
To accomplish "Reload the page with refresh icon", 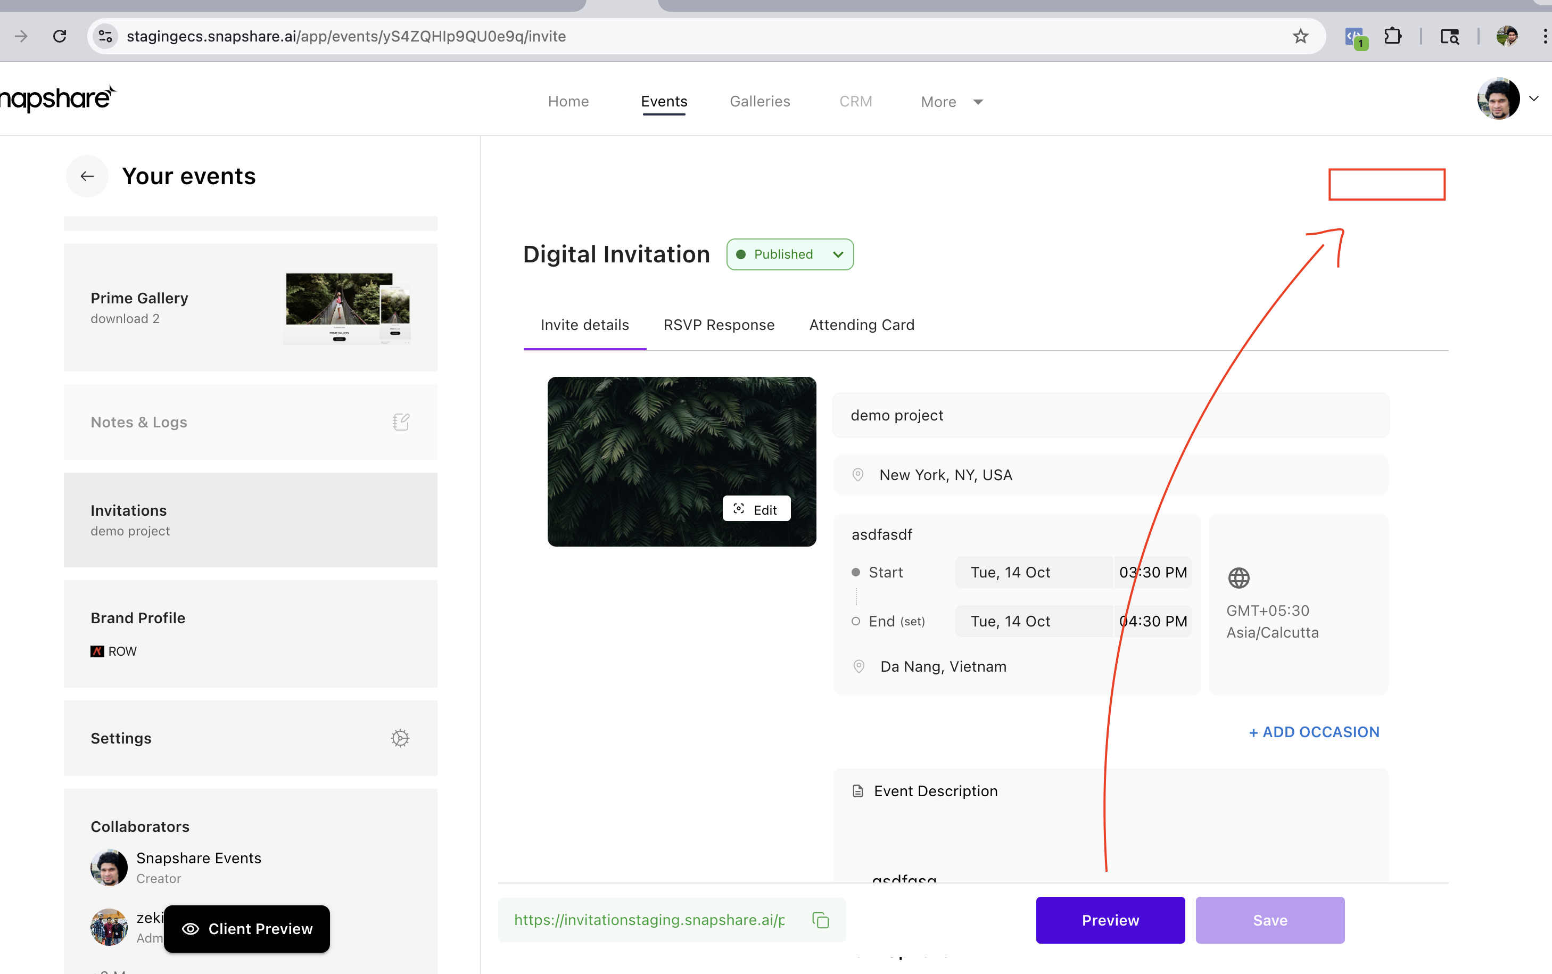I will [x=60, y=36].
